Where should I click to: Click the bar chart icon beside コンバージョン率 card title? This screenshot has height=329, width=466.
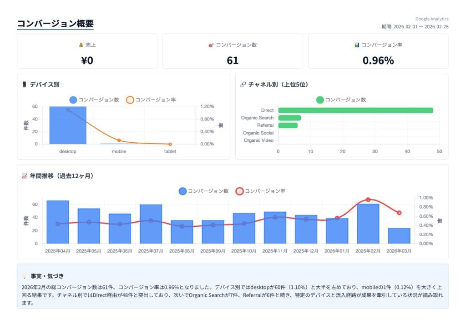point(357,45)
